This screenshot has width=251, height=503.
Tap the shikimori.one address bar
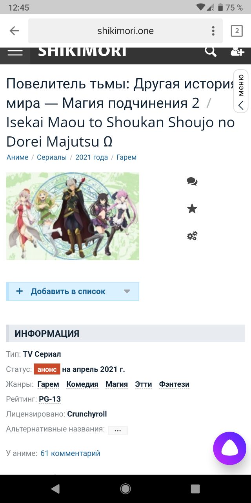click(x=125, y=31)
